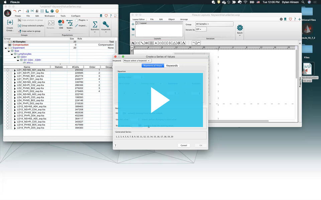Click the Inspect tool in Populations
Screen dimensions: 321x200
click(x=81, y=26)
